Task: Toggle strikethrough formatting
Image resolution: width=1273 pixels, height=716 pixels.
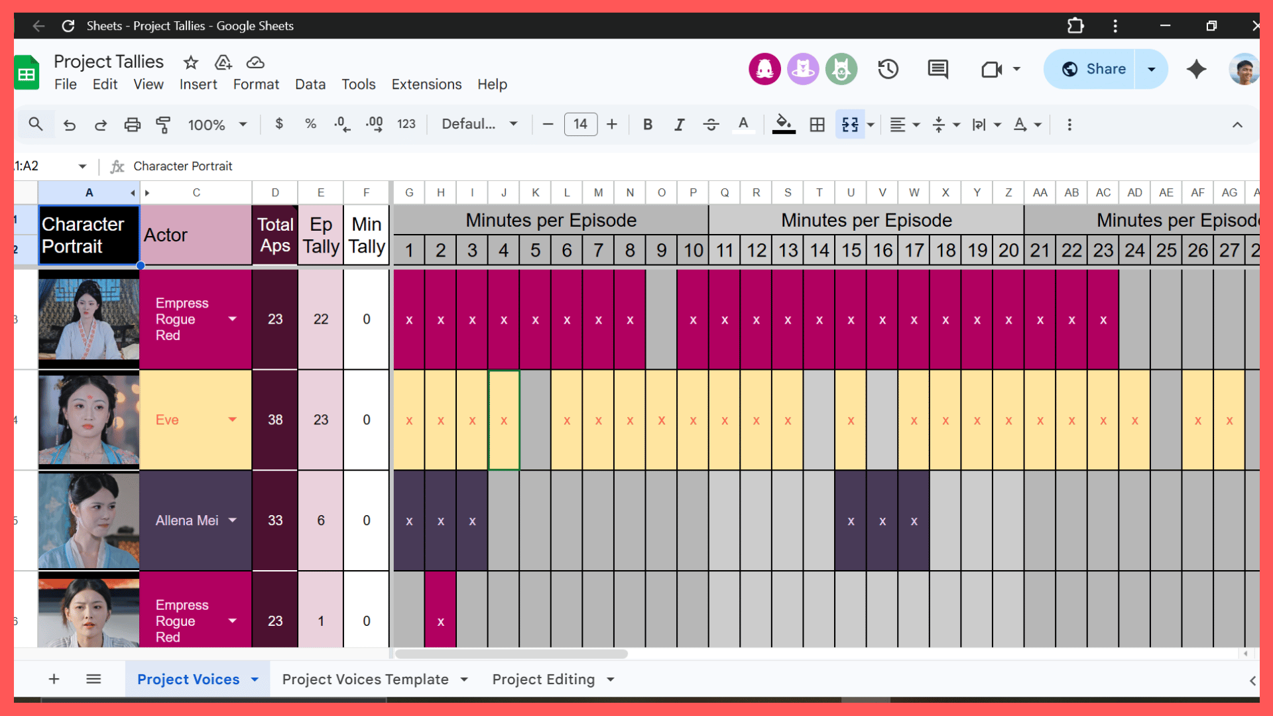Action: pos(711,125)
